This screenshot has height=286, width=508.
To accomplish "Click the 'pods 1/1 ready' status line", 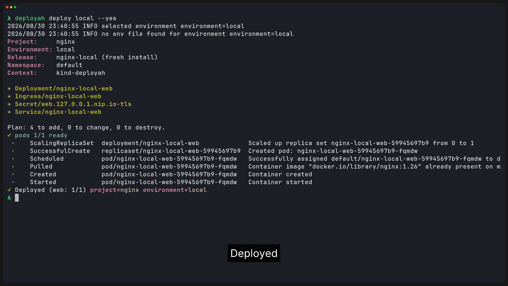I will pyautogui.click(x=37, y=136).
